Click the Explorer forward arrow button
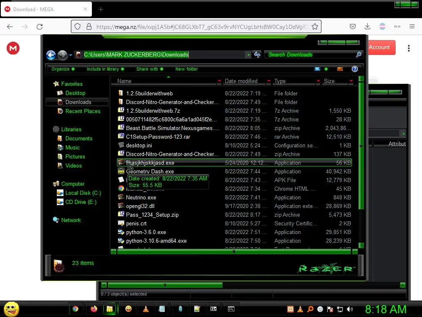 (x=63, y=55)
